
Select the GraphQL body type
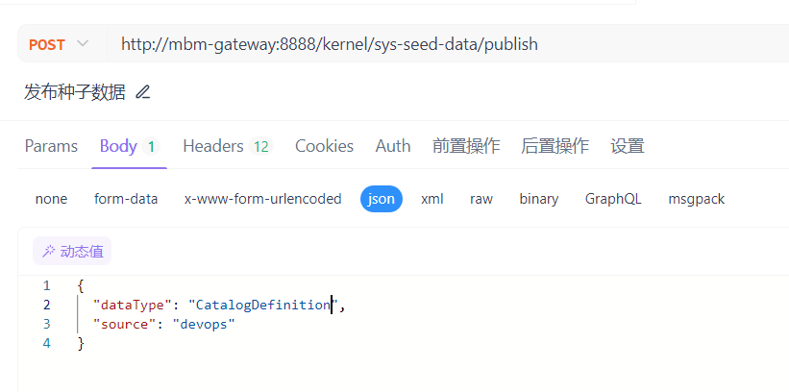click(613, 199)
